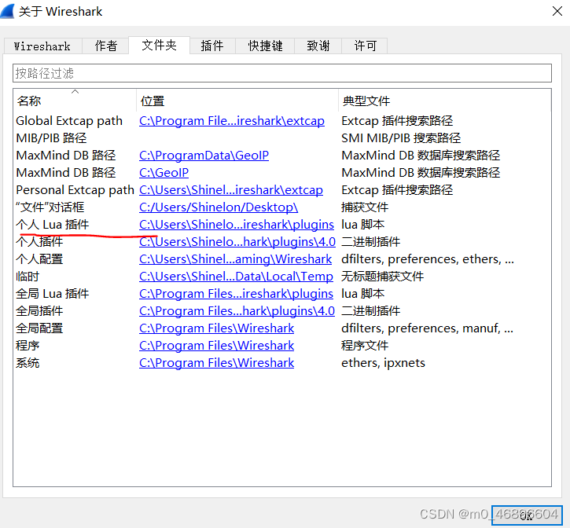
Task: Select the Global Extcap path row name
Action: point(69,121)
